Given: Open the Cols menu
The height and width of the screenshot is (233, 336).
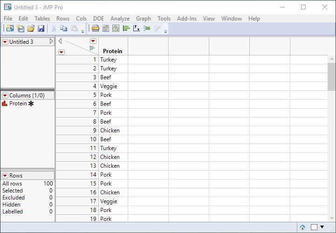Looking at the screenshot, I should pyautogui.click(x=81, y=19).
